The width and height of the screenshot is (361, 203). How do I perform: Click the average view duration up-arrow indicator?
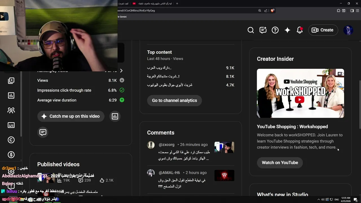coord(122,100)
